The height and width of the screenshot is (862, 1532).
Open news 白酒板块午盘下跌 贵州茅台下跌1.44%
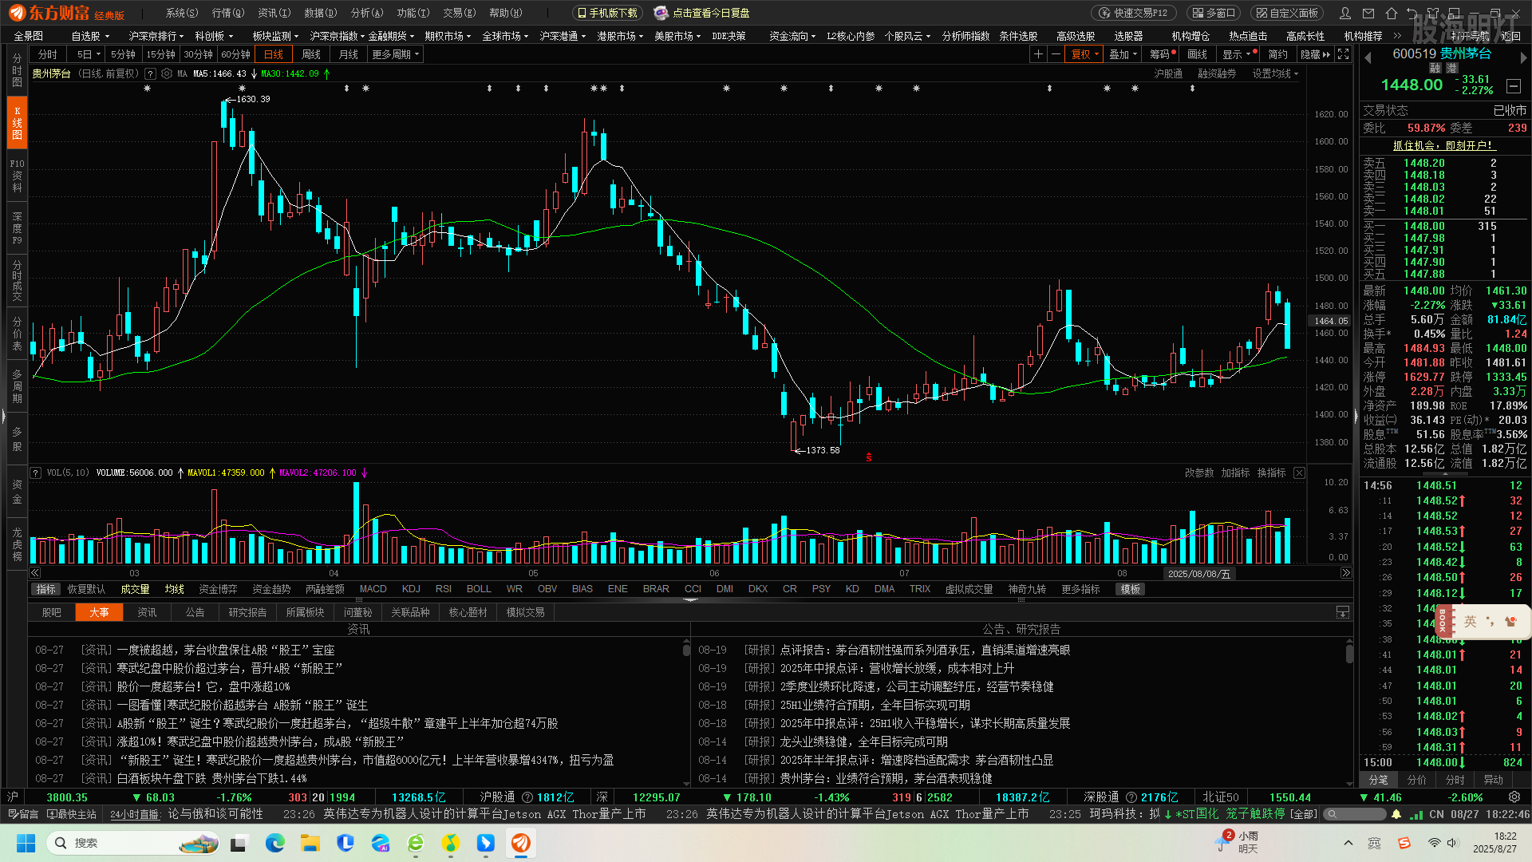click(211, 778)
